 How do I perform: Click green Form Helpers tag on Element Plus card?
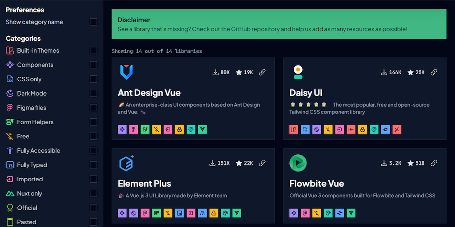(x=156, y=213)
